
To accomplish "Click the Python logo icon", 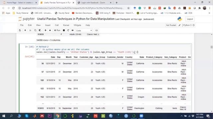I will point(180,19).
